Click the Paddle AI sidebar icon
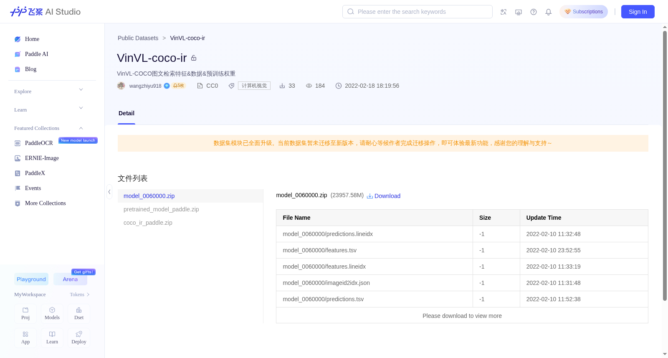 coord(18,54)
